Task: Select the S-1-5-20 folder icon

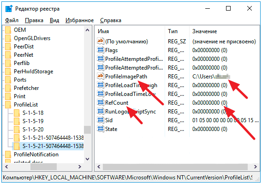Action: coord(17,130)
